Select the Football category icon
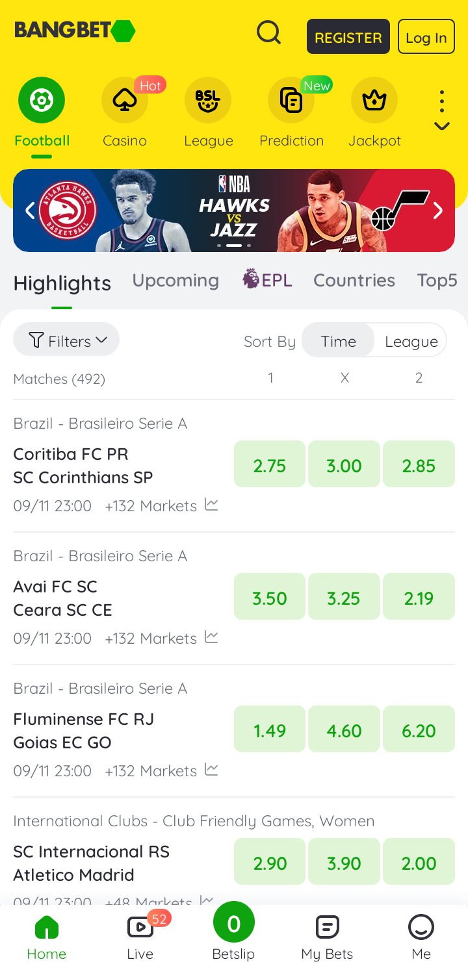Viewport: 468px width, 964px height. coord(42,101)
